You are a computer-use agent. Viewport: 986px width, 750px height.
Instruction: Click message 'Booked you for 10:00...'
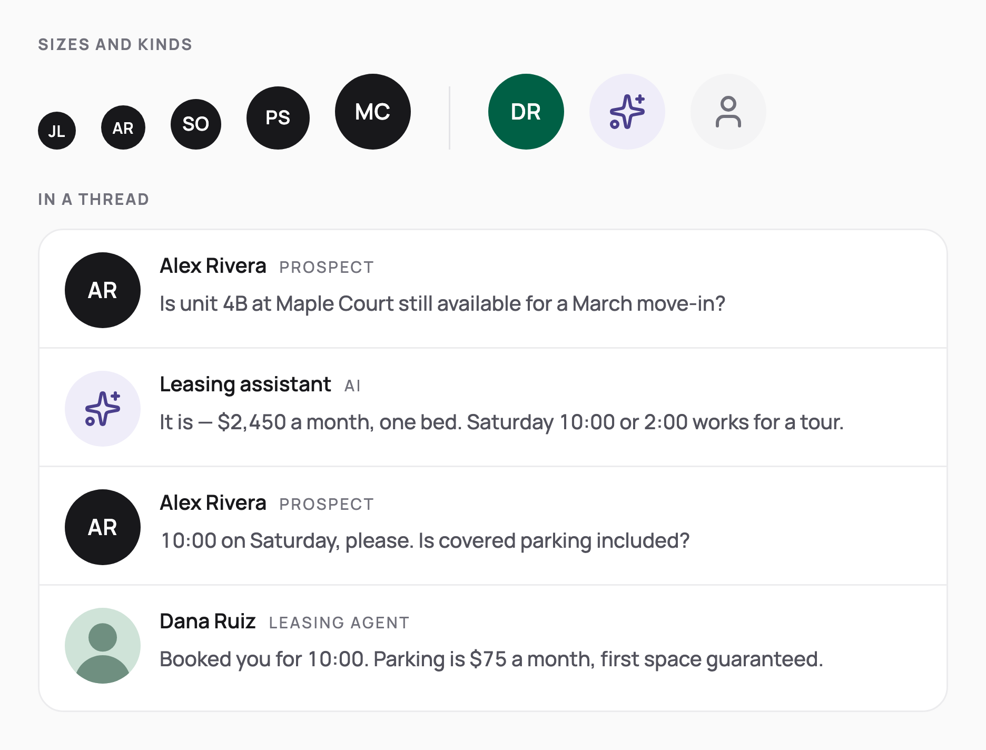pos(491,659)
